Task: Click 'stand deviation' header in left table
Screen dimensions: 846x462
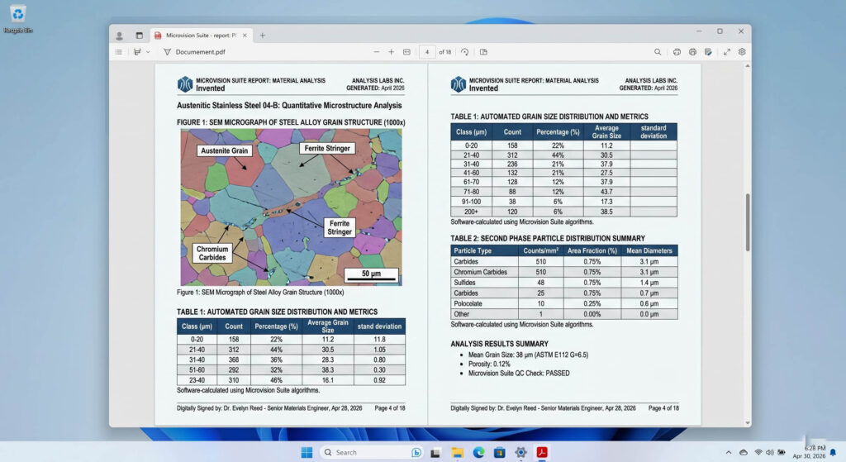Action: [379, 326]
